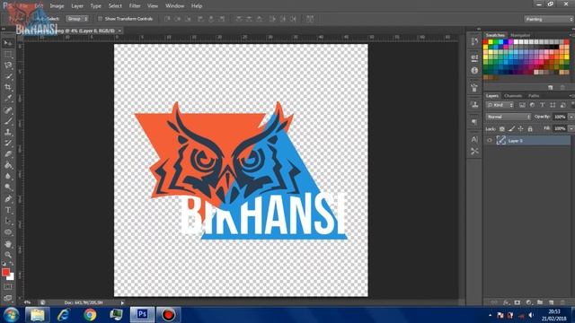Select the Paint Bucket tool
This screenshot has height=323, width=575.
[x=8, y=165]
